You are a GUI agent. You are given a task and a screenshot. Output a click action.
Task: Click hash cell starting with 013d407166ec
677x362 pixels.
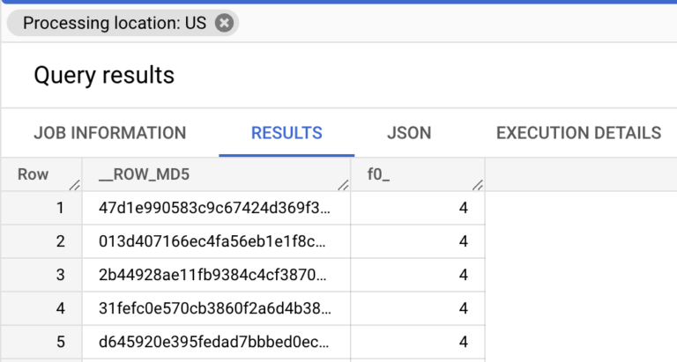point(216,241)
